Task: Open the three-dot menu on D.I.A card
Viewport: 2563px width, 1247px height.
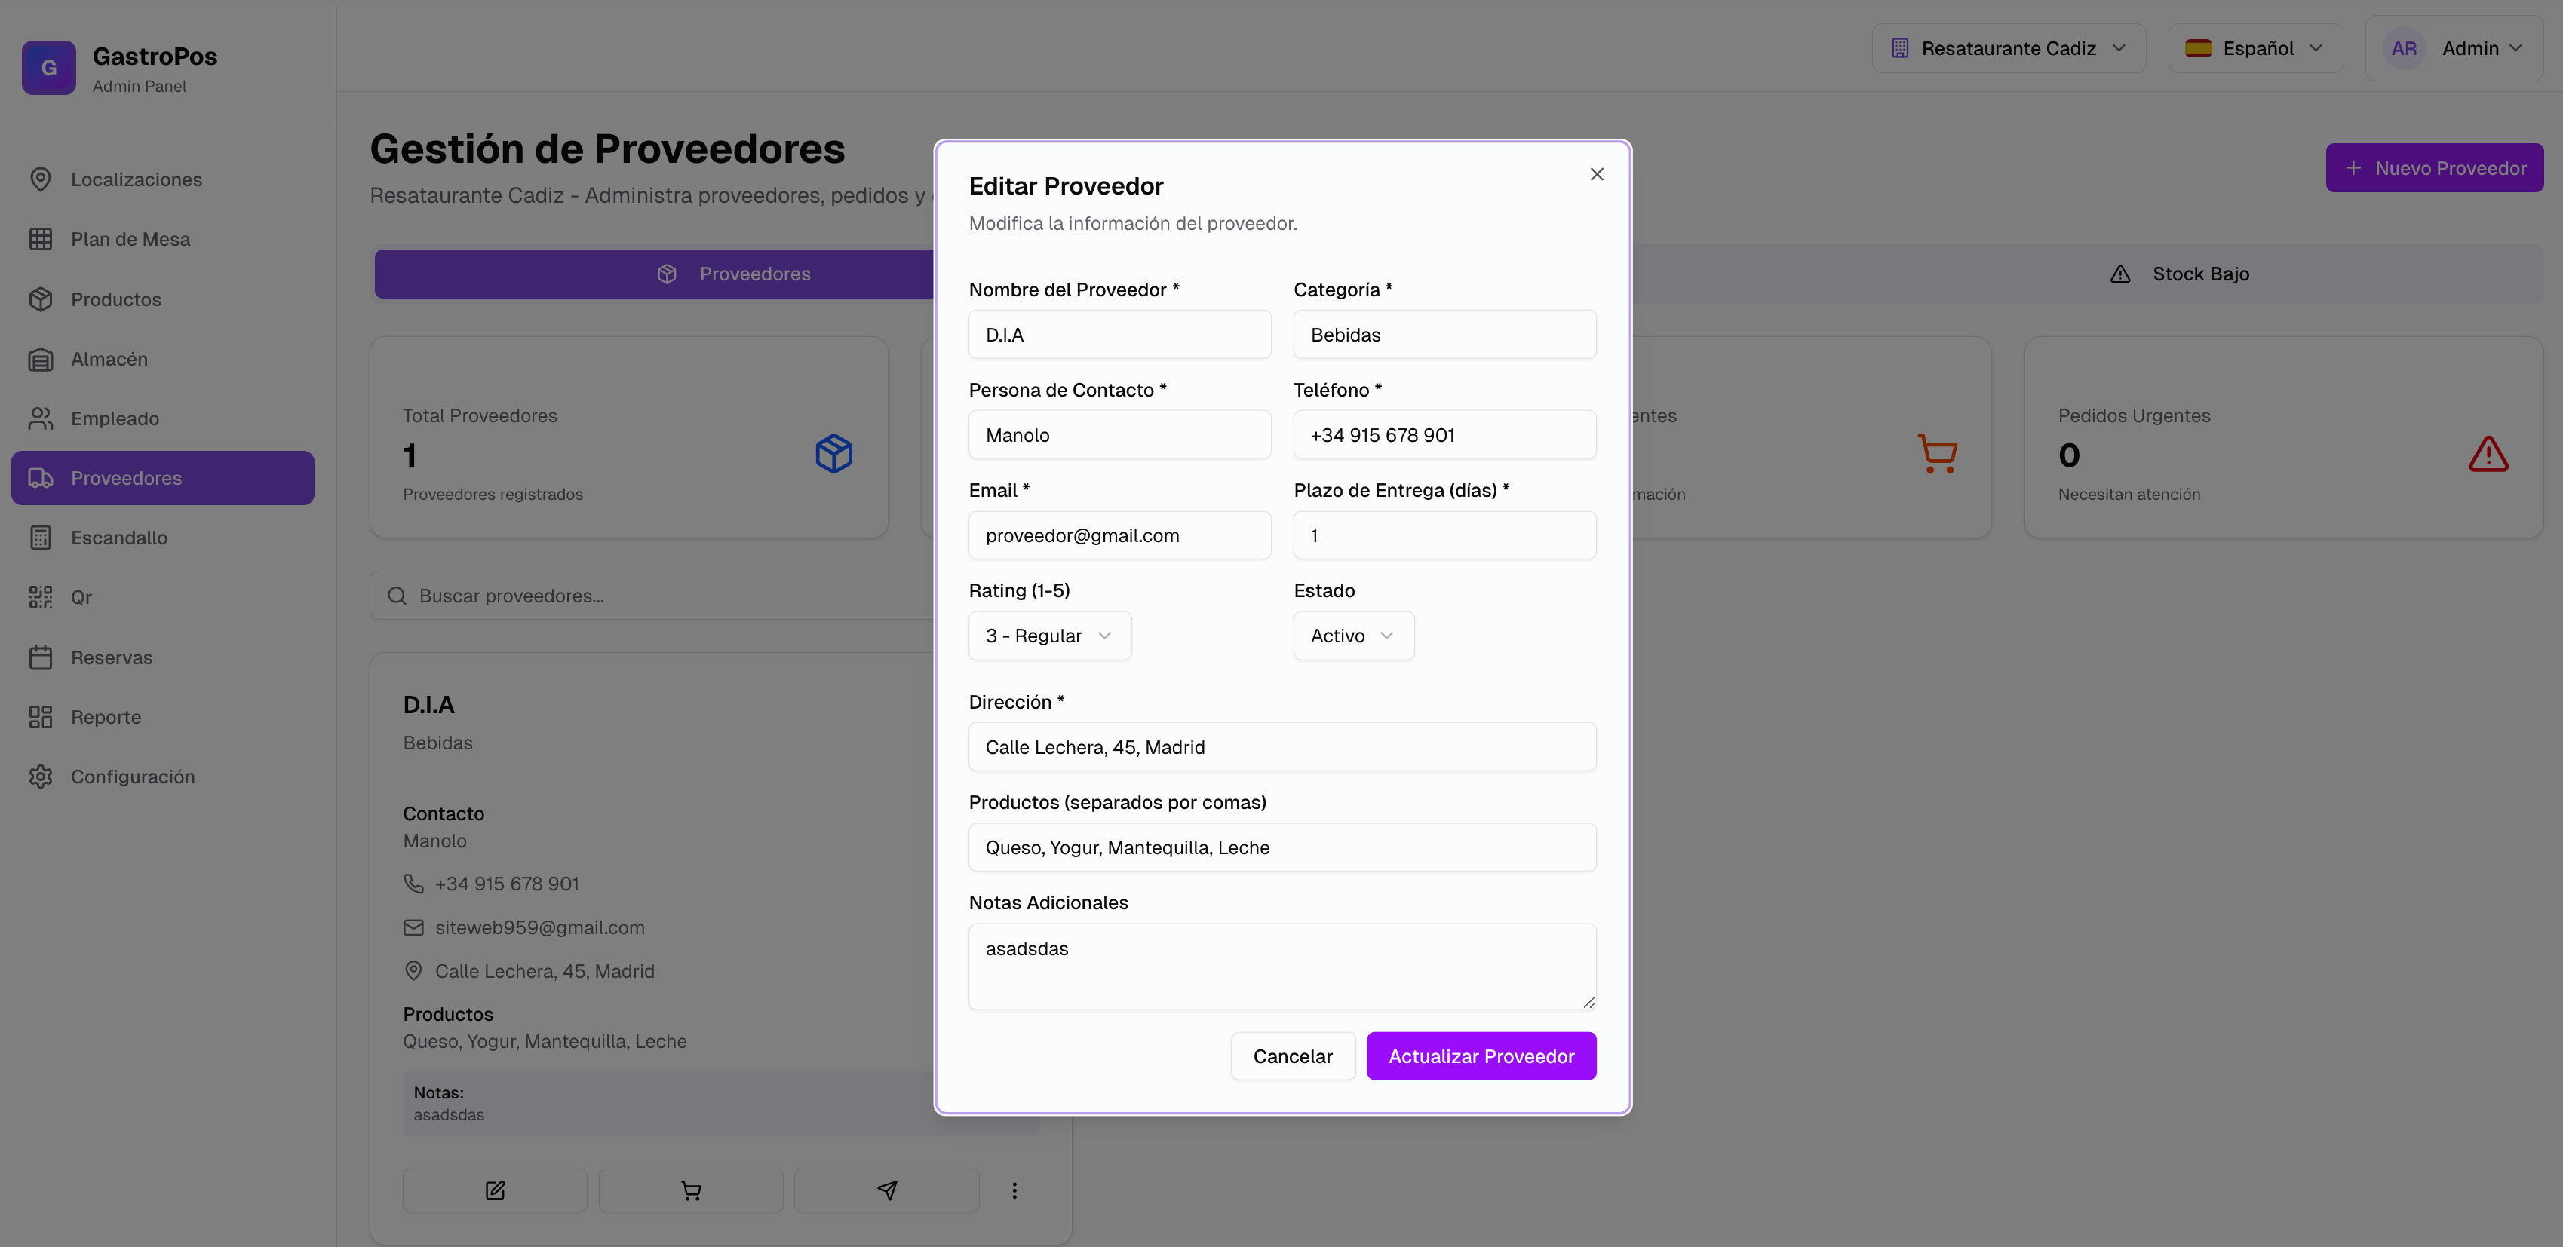Action: point(1014,1189)
